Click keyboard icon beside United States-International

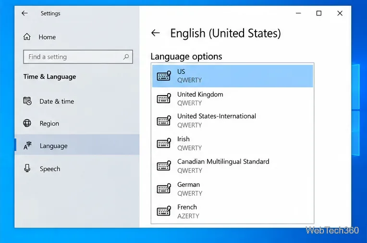(164, 121)
